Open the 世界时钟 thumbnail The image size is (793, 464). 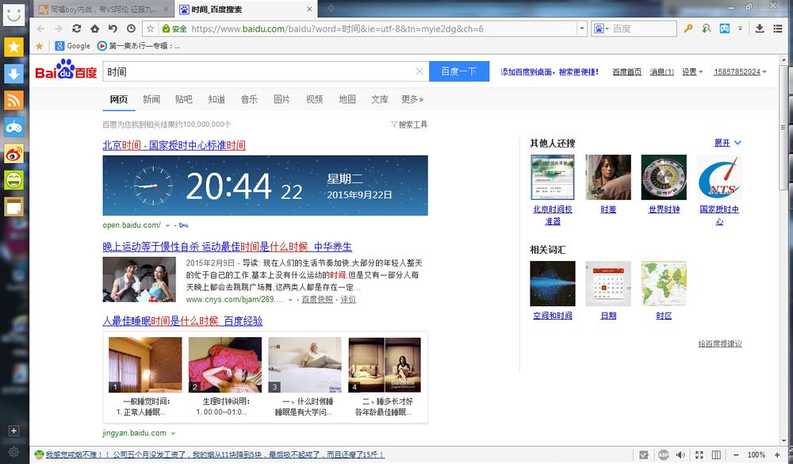(x=664, y=177)
